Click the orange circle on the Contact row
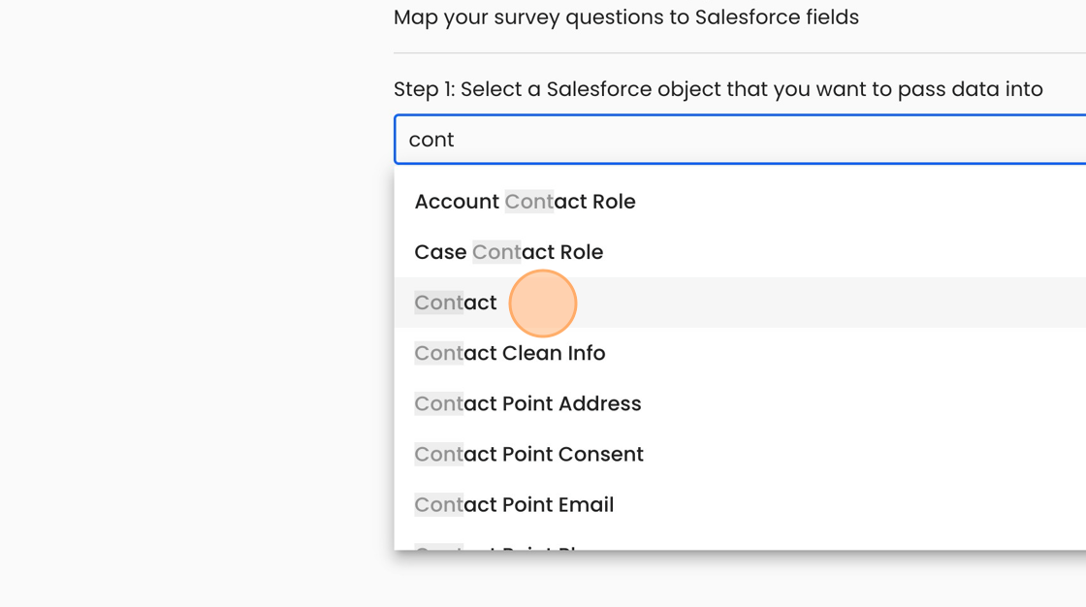This screenshot has width=1086, height=607. (x=543, y=303)
